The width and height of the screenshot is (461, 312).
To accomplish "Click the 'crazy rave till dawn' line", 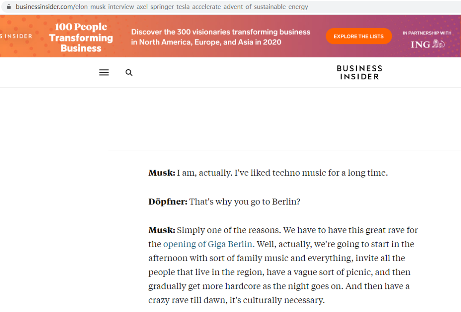I will tap(236, 300).
